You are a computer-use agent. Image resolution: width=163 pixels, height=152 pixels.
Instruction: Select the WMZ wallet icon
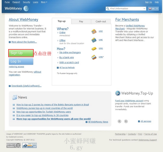click(94, 31)
